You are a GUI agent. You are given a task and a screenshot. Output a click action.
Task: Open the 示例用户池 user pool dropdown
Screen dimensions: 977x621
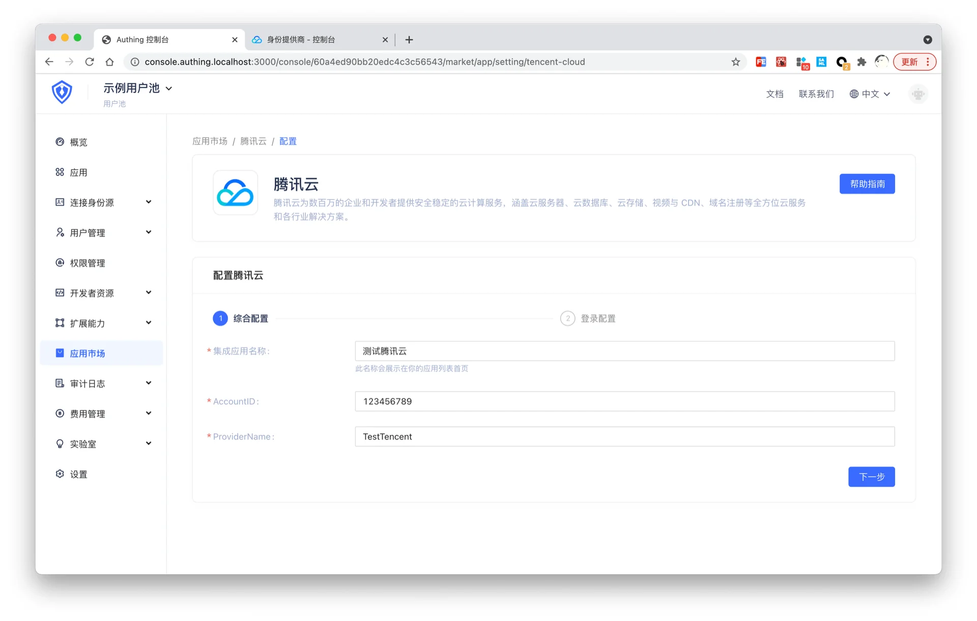[137, 88]
